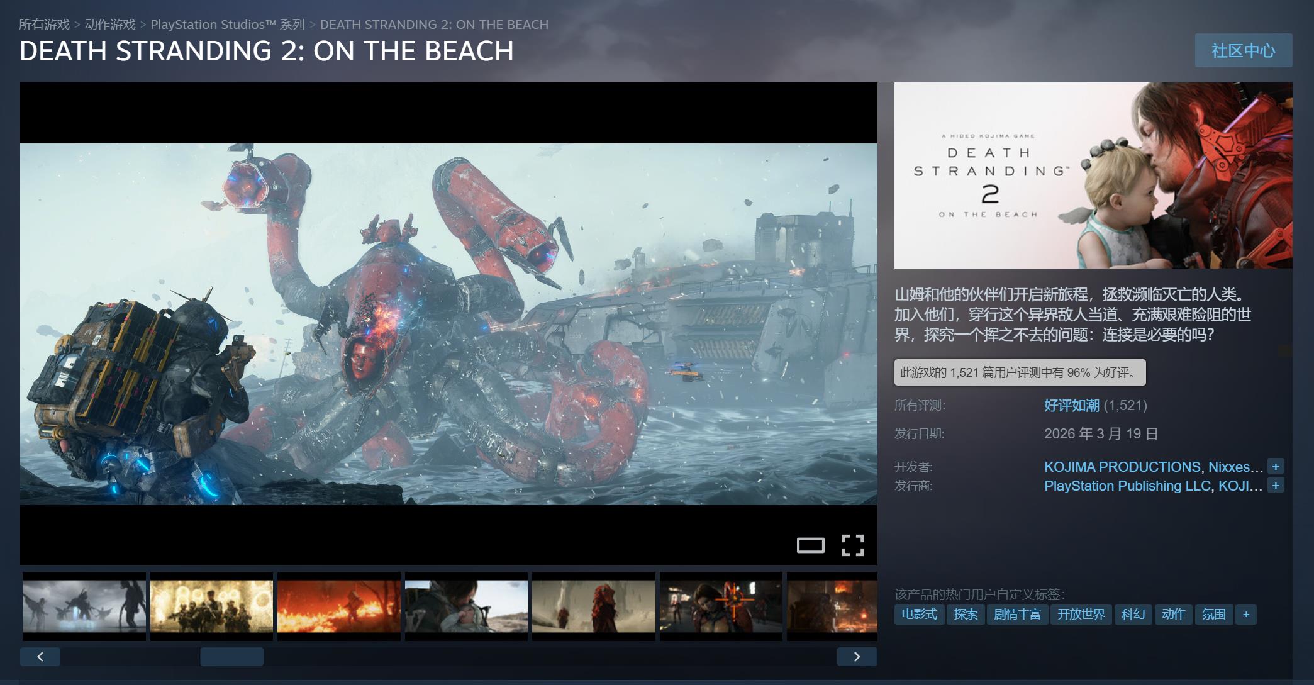The width and height of the screenshot is (1314, 685).
Task: Toggle theater mode rectangle icon
Action: 810,545
